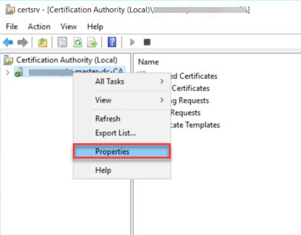
Task: Choose Export List... from context menu
Action: point(122,133)
